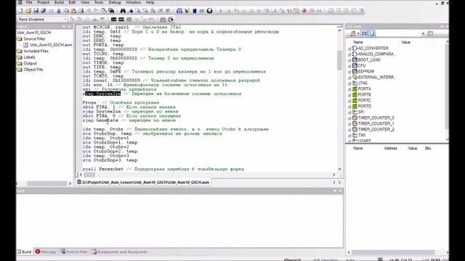Viewport: 465px width, 261px height.
Task: Open the Tools menu
Action: (x=99, y=2)
